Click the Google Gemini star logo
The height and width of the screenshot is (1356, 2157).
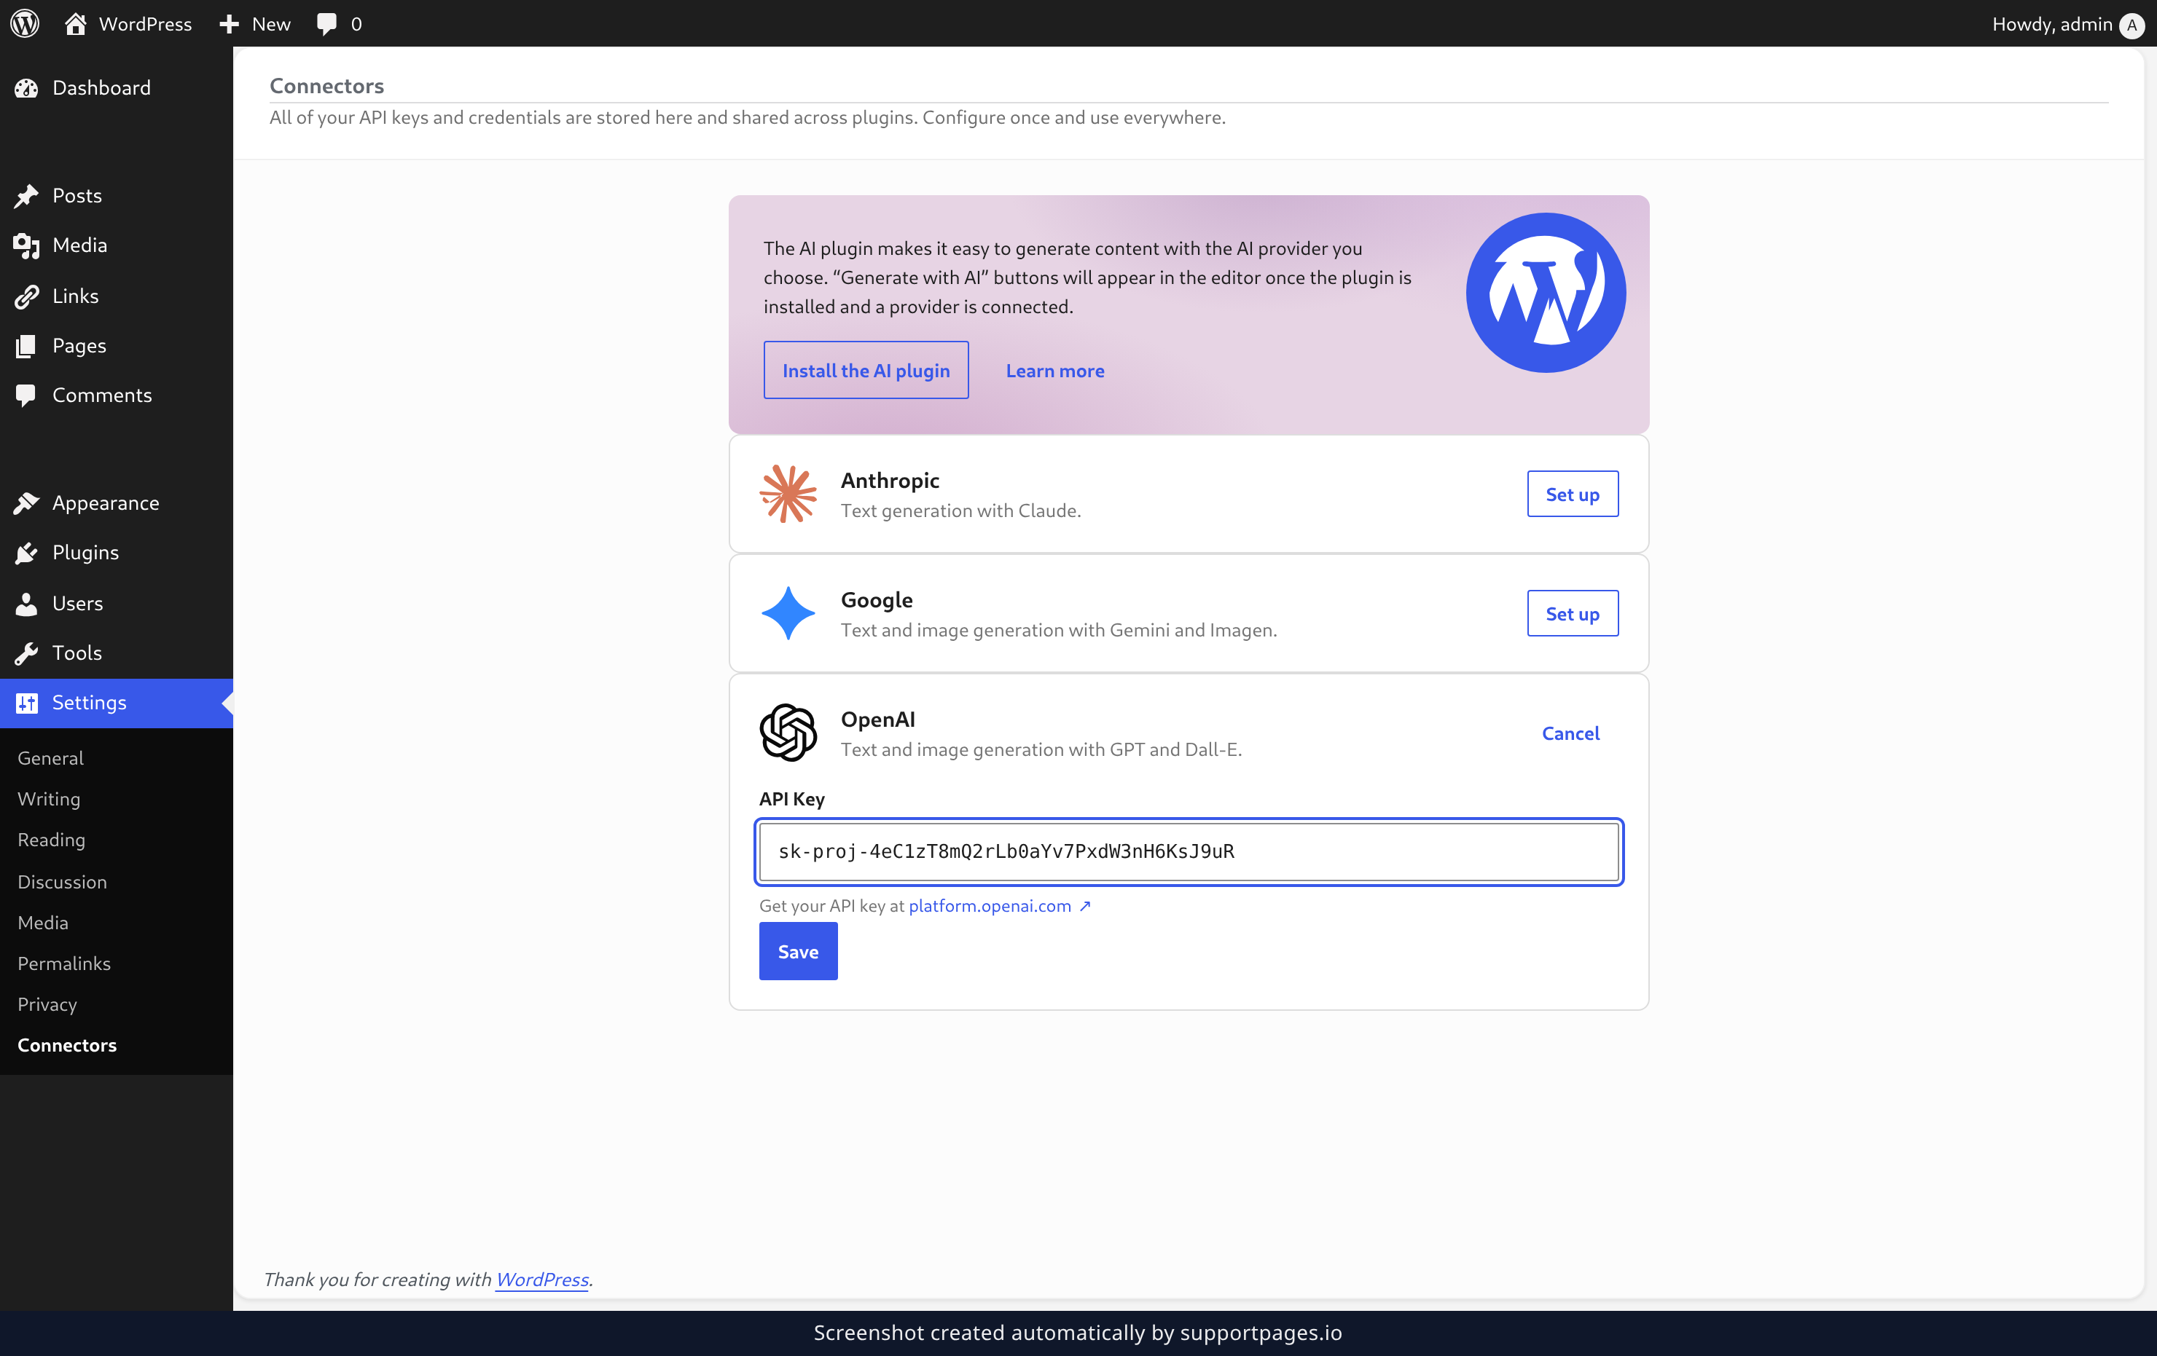[788, 613]
